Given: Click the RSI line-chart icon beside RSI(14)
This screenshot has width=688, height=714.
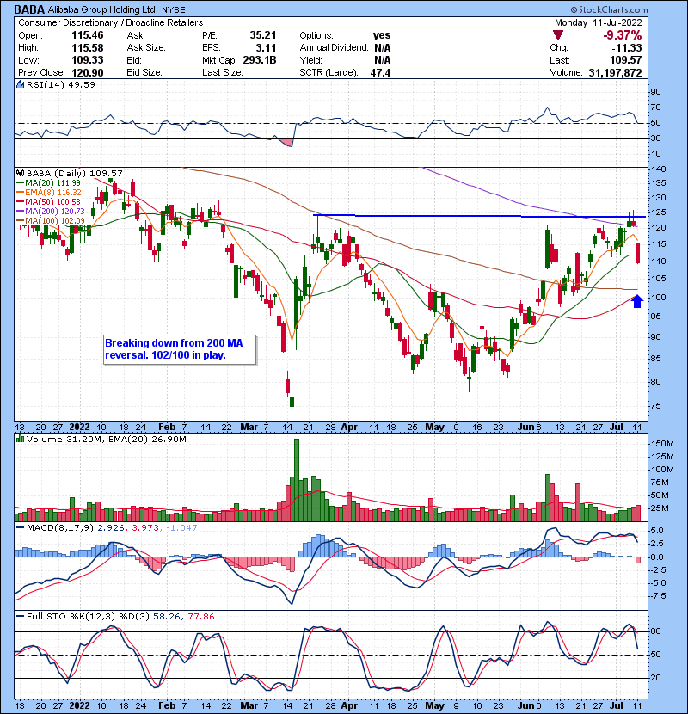Looking at the screenshot, I should click(20, 84).
